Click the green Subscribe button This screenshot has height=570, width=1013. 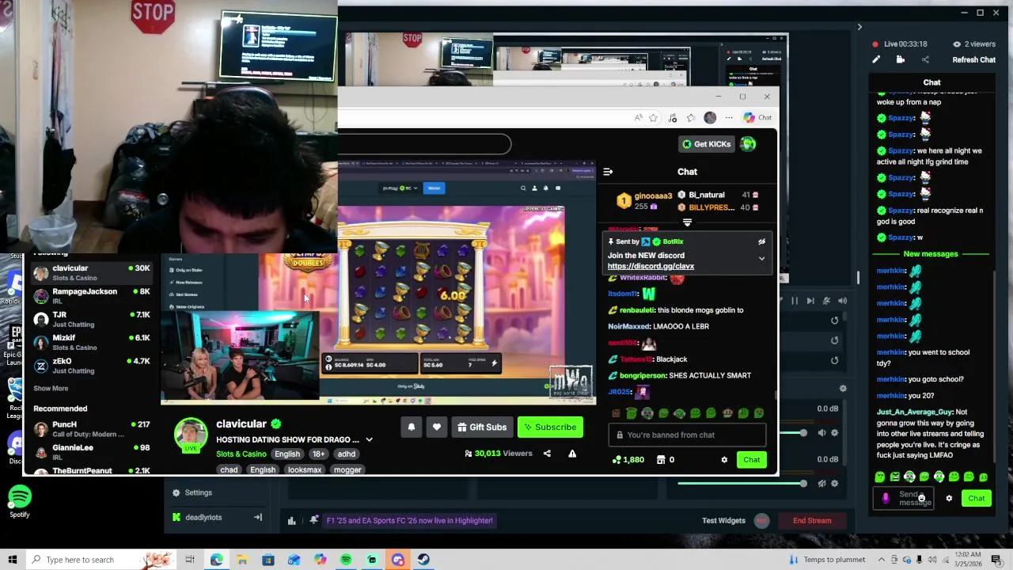[550, 427]
